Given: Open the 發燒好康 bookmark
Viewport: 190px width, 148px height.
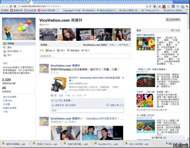Looking at the screenshot, I should point(16,11).
